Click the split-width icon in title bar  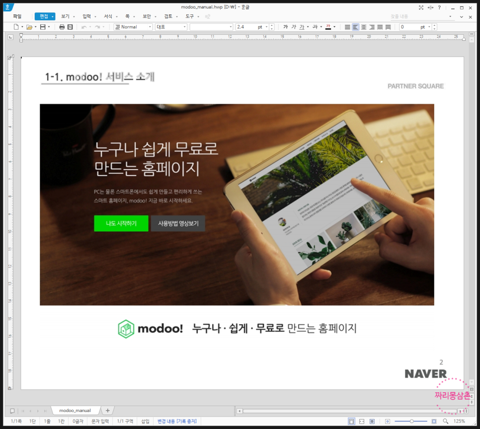click(x=430, y=7)
